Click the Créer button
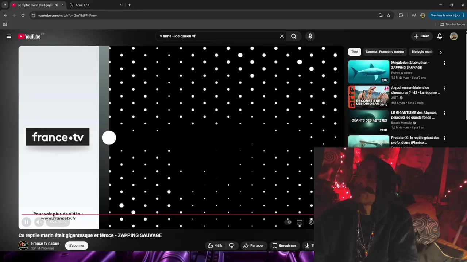This screenshot has width=467, height=262. pos(421,36)
